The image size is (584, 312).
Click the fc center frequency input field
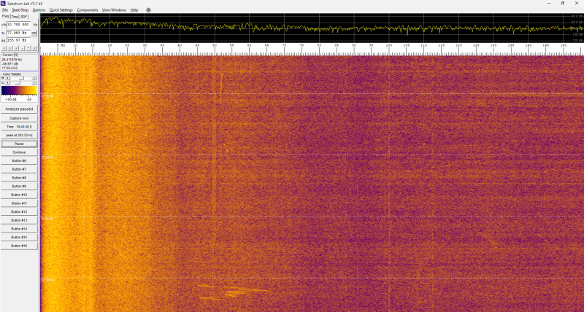click(19, 33)
